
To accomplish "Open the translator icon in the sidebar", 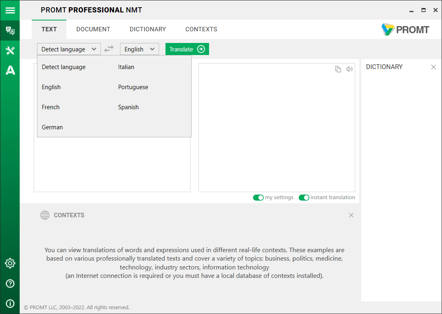I will [10, 31].
